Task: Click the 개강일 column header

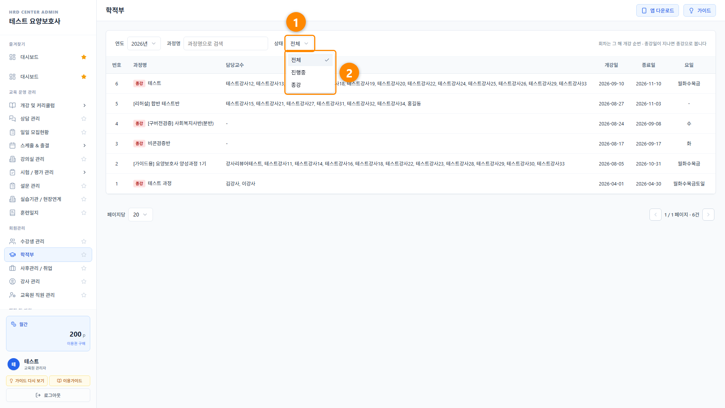Action: (x=611, y=65)
